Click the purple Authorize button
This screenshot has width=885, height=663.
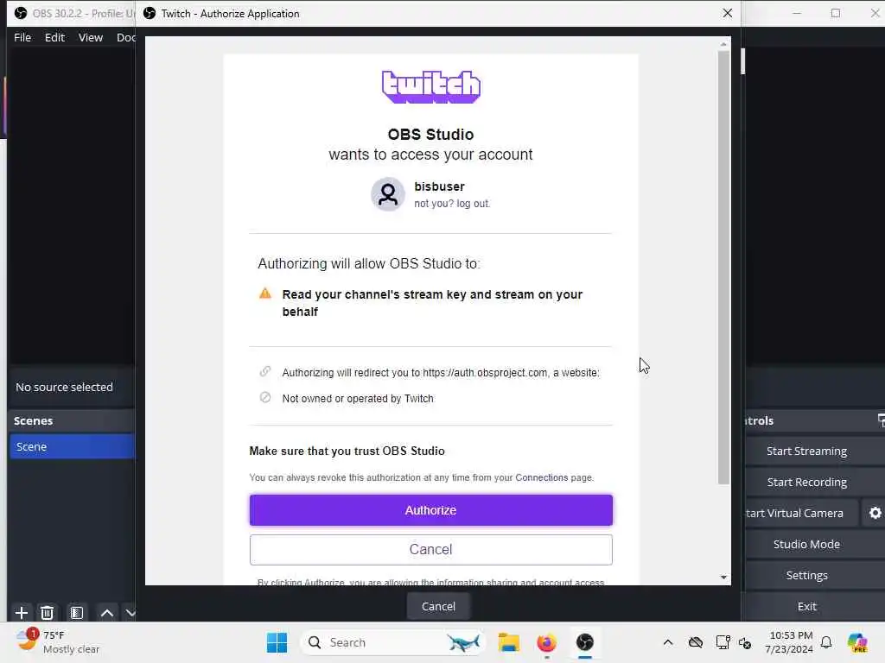[430, 510]
